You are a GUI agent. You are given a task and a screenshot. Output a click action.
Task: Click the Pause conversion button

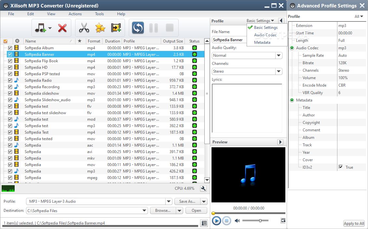click(154, 28)
